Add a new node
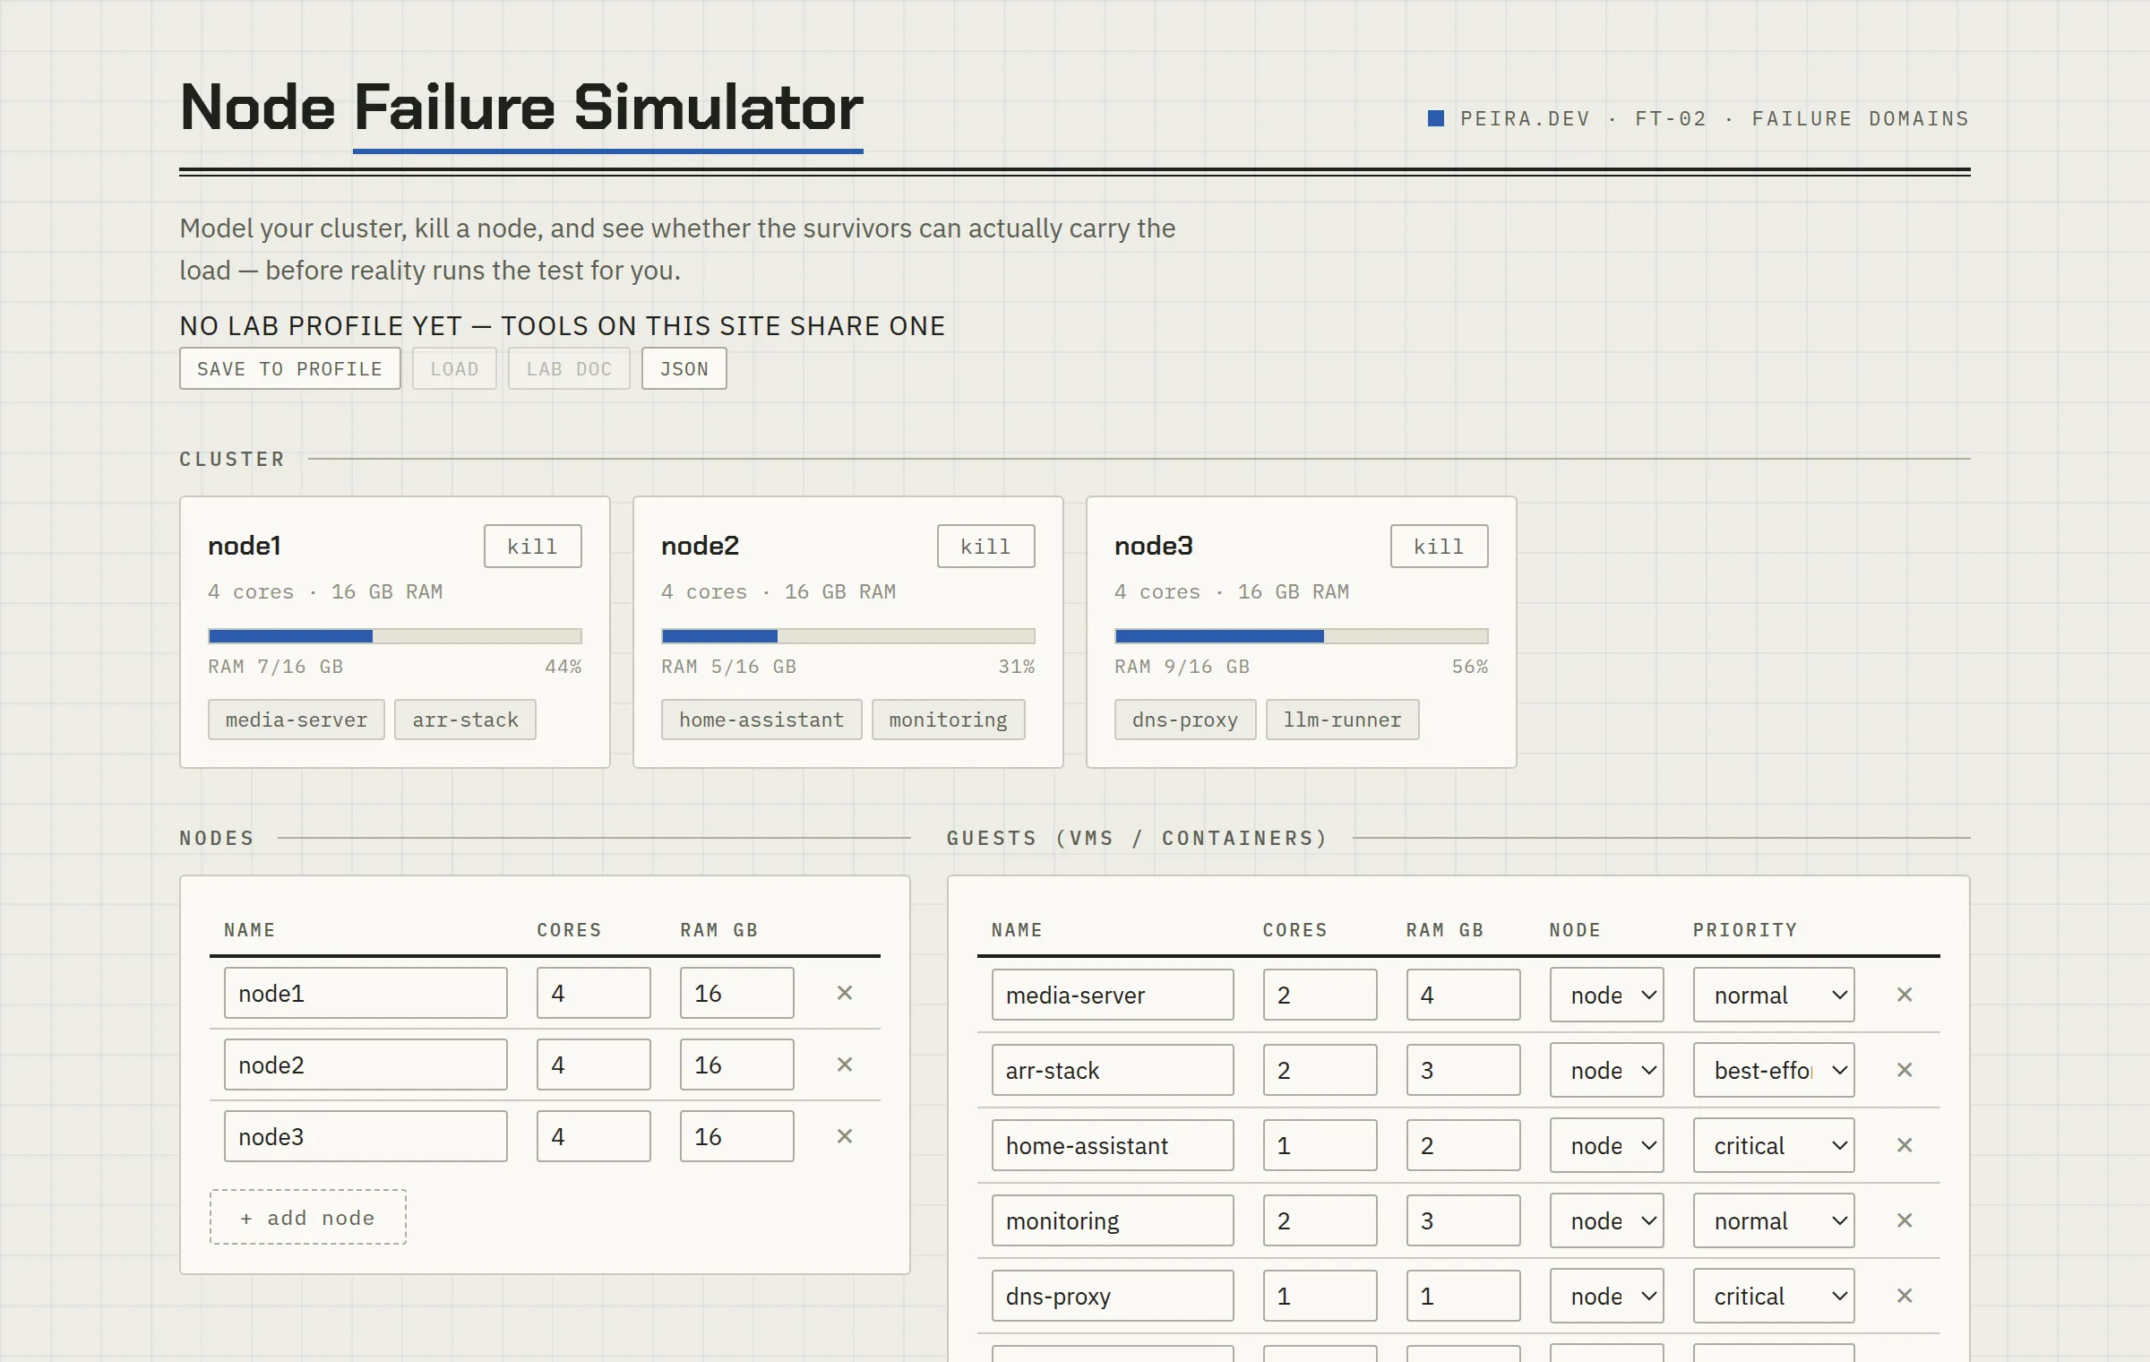Image resolution: width=2150 pixels, height=1362 pixels. 307,1217
